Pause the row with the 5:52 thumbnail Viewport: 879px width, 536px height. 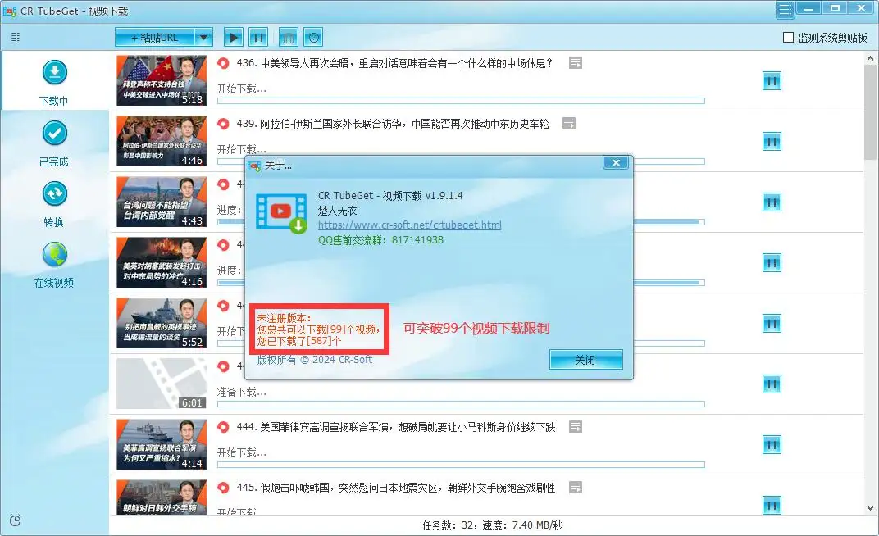(772, 324)
